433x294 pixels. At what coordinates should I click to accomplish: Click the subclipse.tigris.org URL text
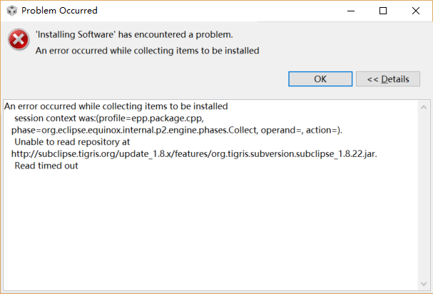194,154
